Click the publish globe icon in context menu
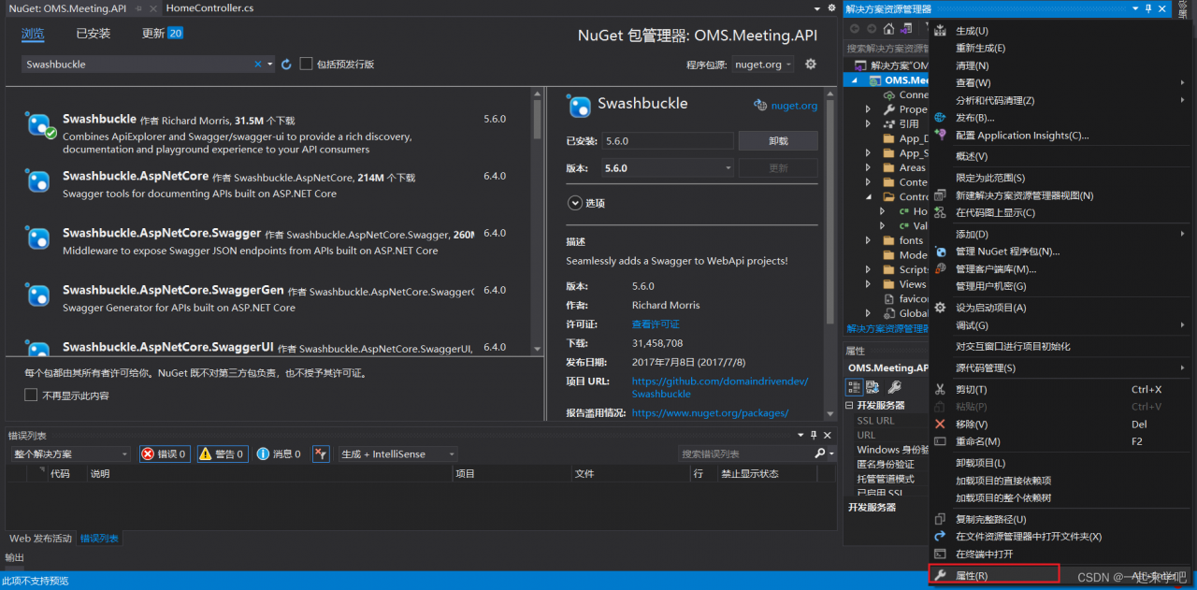 pyautogui.click(x=941, y=118)
